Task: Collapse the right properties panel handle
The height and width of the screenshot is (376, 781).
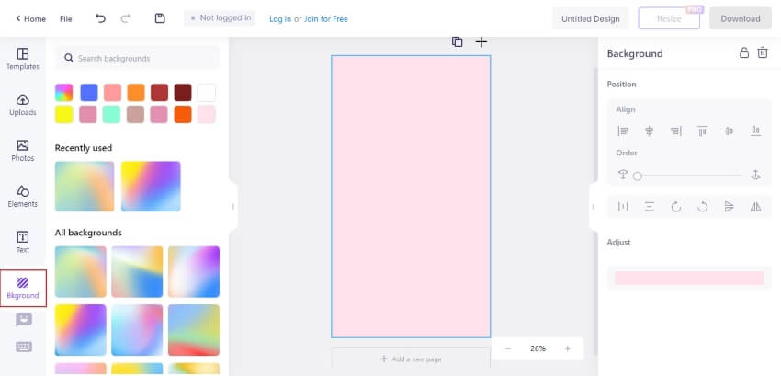Action: click(594, 207)
